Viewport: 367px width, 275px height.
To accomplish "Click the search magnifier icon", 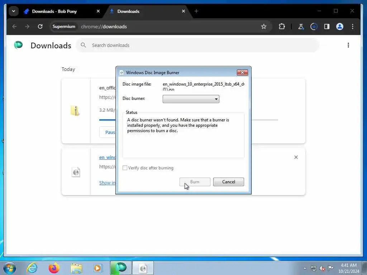I will [83, 45].
